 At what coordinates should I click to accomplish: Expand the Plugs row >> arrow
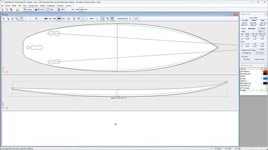[266, 90]
